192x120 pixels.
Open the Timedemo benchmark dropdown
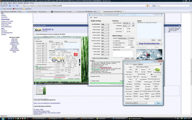tap(124, 38)
